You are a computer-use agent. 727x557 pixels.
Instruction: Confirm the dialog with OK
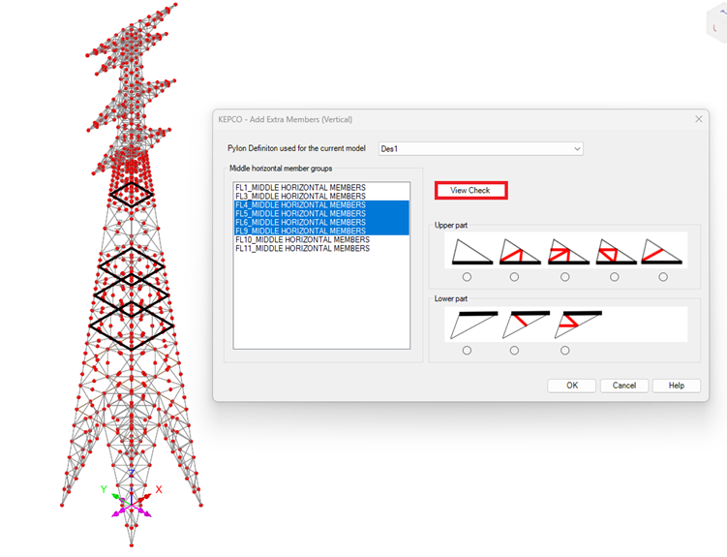pos(571,386)
